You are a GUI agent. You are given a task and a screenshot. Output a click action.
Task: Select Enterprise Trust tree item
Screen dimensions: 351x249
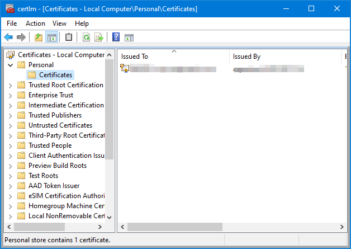pos(51,95)
